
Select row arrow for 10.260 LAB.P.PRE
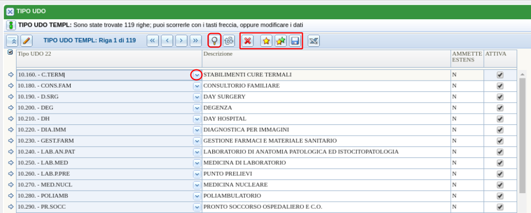coord(11,174)
